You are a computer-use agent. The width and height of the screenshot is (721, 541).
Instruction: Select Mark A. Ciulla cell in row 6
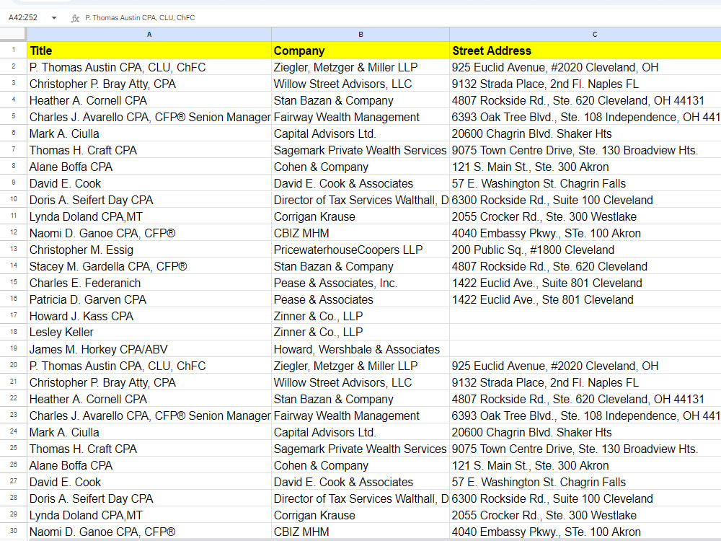[x=149, y=133]
